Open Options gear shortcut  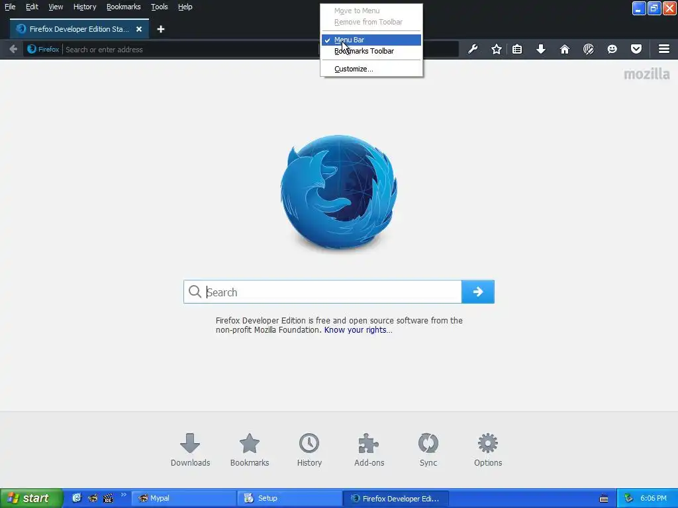(488, 450)
